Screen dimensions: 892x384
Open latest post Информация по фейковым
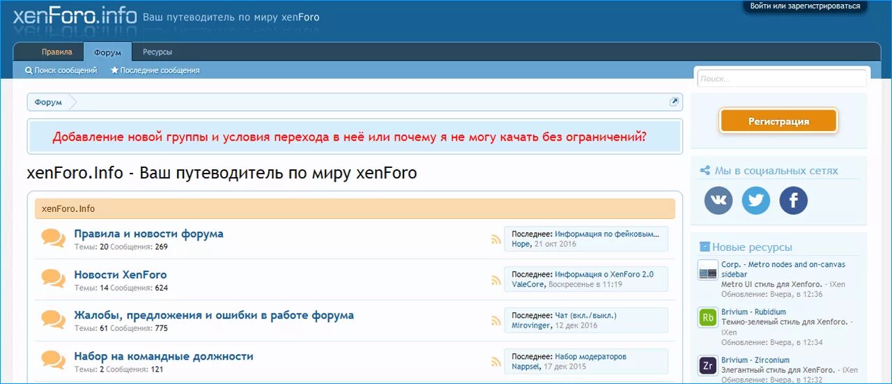pos(607,234)
